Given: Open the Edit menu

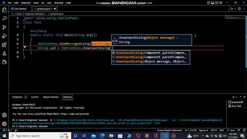Looking at the screenshot, I should tap(16, 3).
